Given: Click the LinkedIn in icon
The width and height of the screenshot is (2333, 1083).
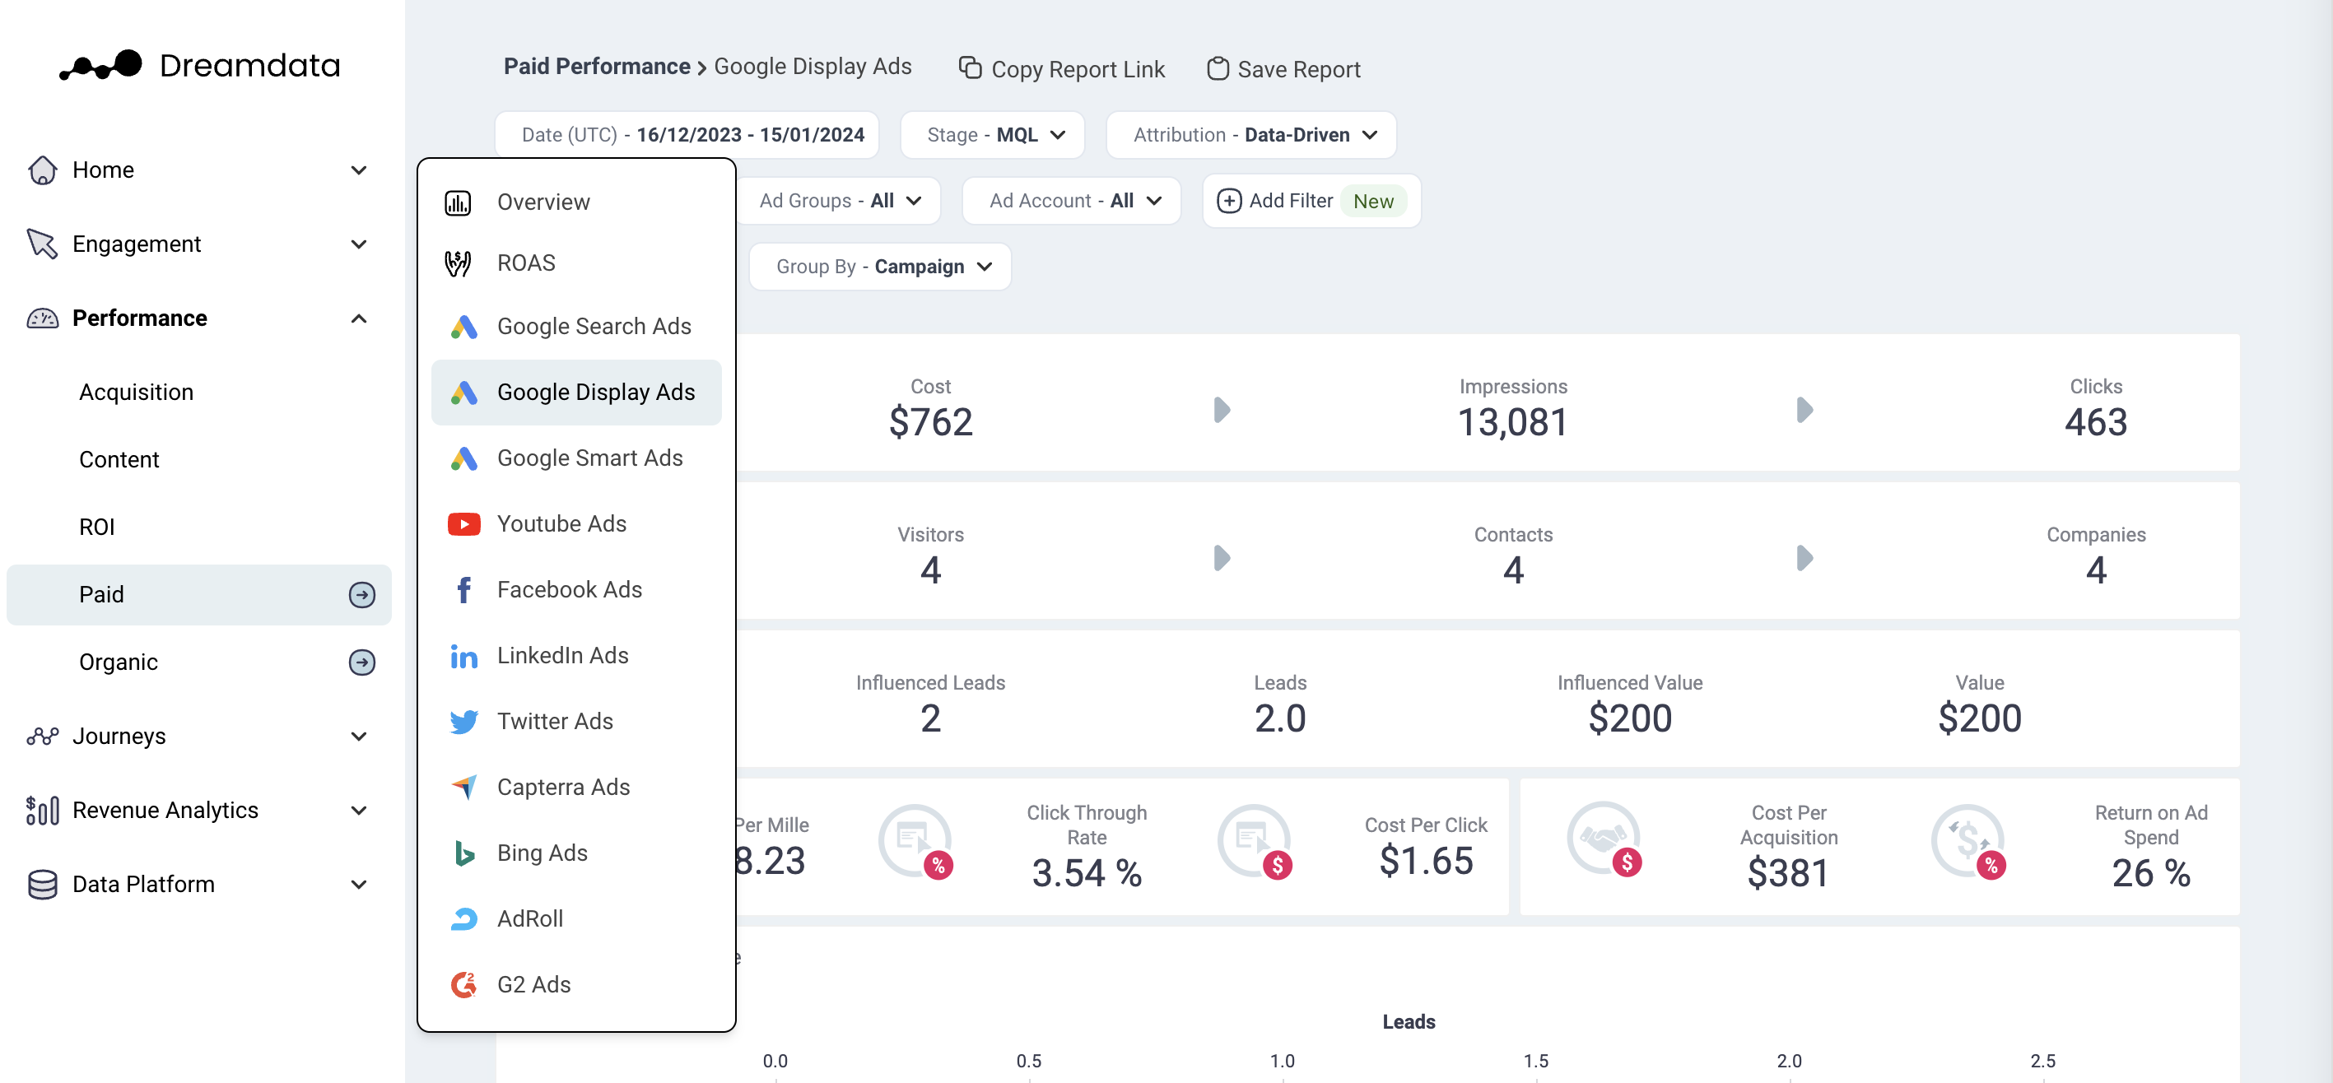Looking at the screenshot, I should coord(463,656).
